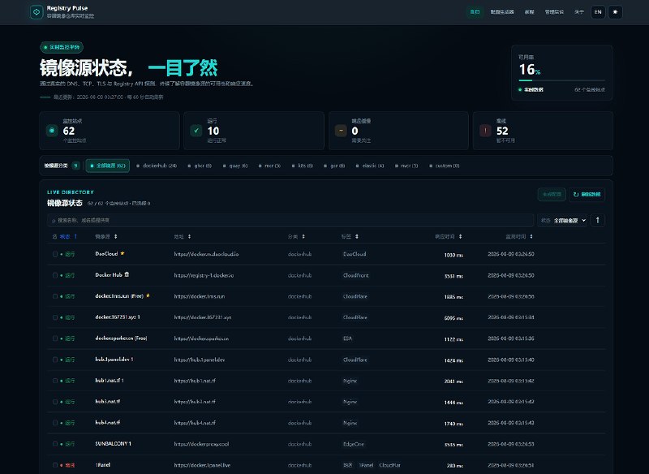Viewport: 649px width, 474px height.
Task: Click the Nginx tag on hub3.nat.tf row
Action: click(350, 402)
